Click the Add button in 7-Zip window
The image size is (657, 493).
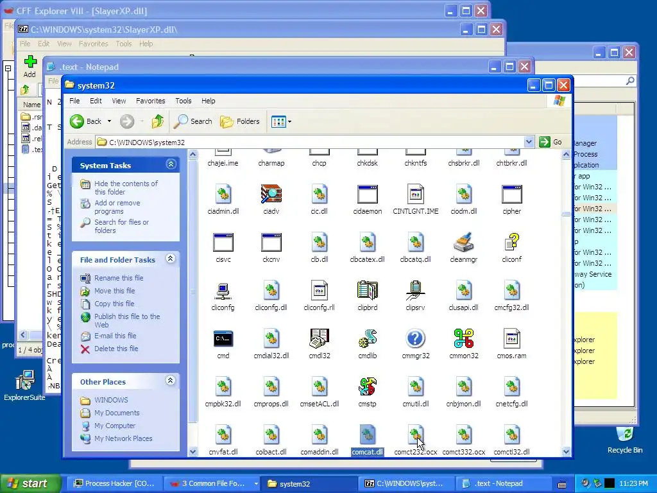[30, 66]
